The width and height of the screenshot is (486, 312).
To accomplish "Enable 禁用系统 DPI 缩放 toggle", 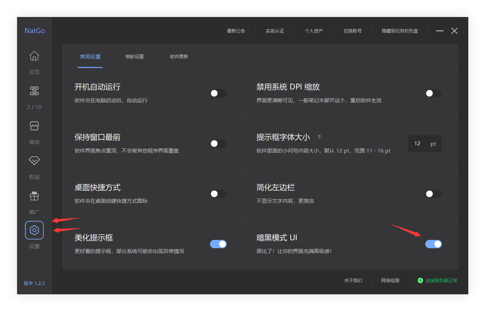I will pos(434,93).
